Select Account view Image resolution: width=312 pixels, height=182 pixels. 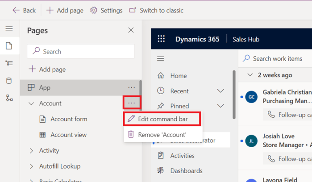63,135
